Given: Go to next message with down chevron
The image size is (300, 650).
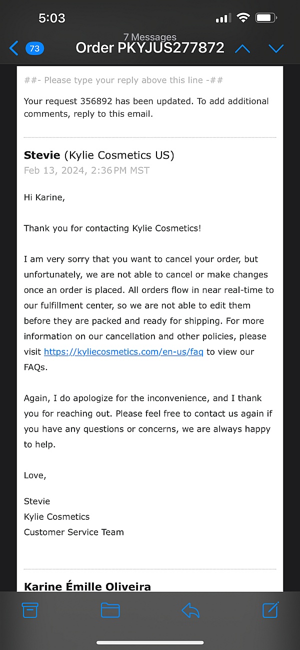Looking at the screenshot, I should tap(276, 49).
